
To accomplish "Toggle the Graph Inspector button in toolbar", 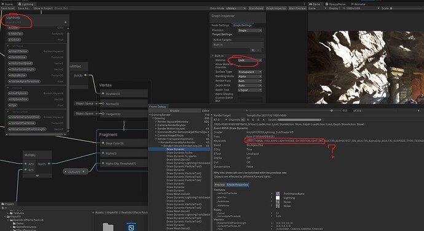I will 276,9.
